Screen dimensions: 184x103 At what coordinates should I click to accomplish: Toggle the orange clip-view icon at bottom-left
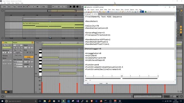point(6,92)
